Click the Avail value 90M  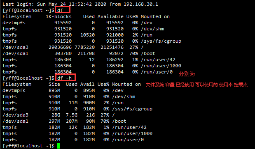pos(90,121)
